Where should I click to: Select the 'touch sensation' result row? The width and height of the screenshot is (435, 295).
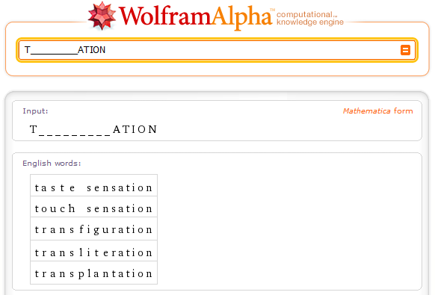coord(93,207)
